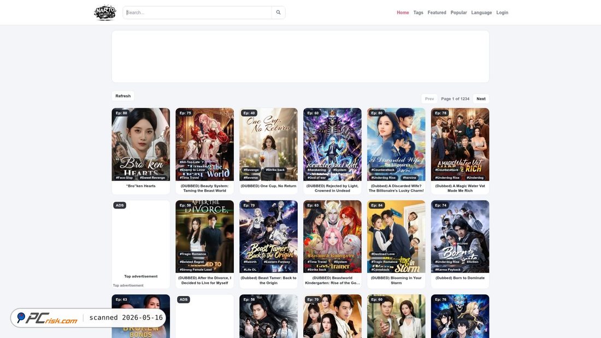The height and width of the screenshot is (338, 601).
Task: Select the "Page 1 of 1234" text
Action: pyautogui.click(x=455, y=98)
